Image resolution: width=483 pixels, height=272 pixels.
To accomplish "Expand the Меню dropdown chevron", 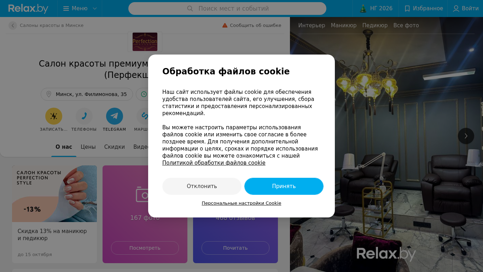I will (94, 8).
